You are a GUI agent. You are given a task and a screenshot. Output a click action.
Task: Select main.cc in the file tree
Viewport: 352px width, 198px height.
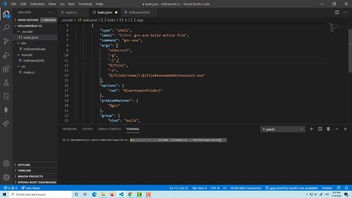point(35,72)
